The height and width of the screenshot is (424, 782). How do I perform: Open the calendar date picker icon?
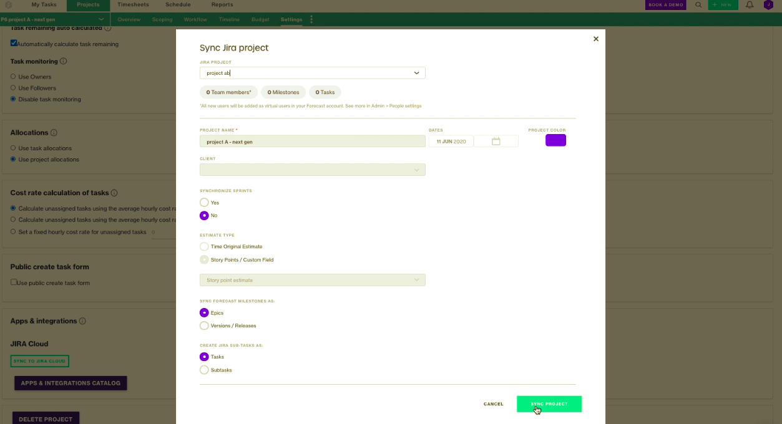point(496,142)
